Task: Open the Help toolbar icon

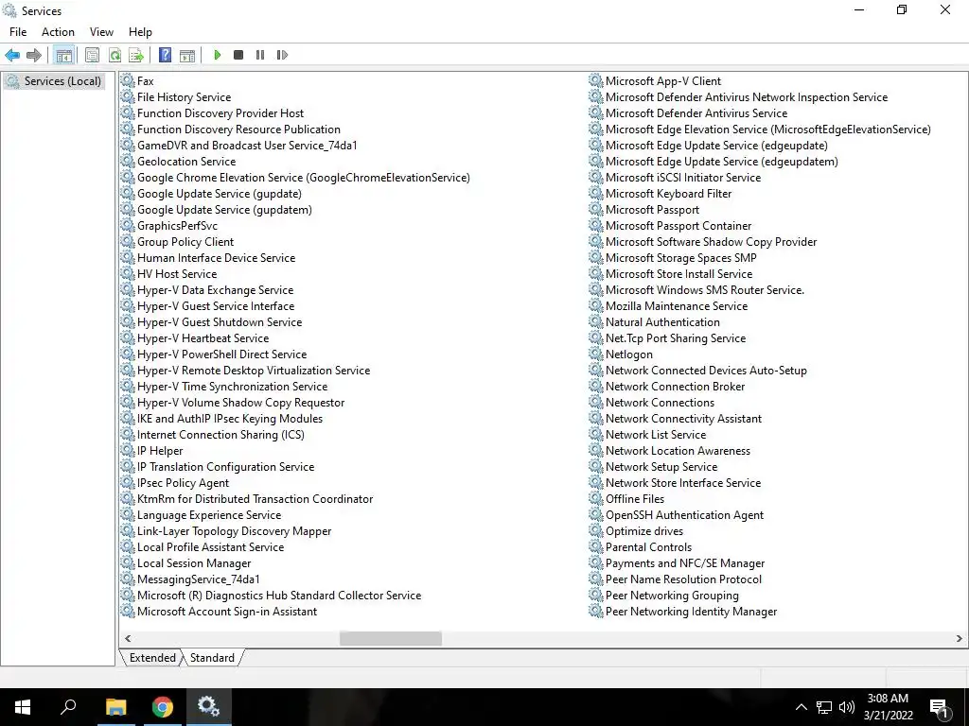Action: tap(165, 55)
